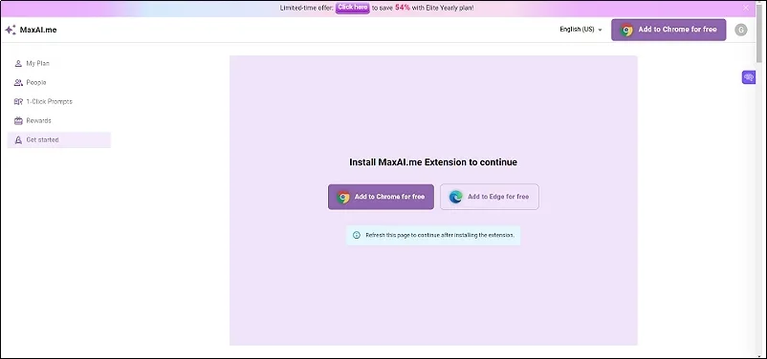The width and height of the screenshot is (767, 359).
Task: Click the 1-Click Prompts book icon
Action: click(x=18, y=101)
